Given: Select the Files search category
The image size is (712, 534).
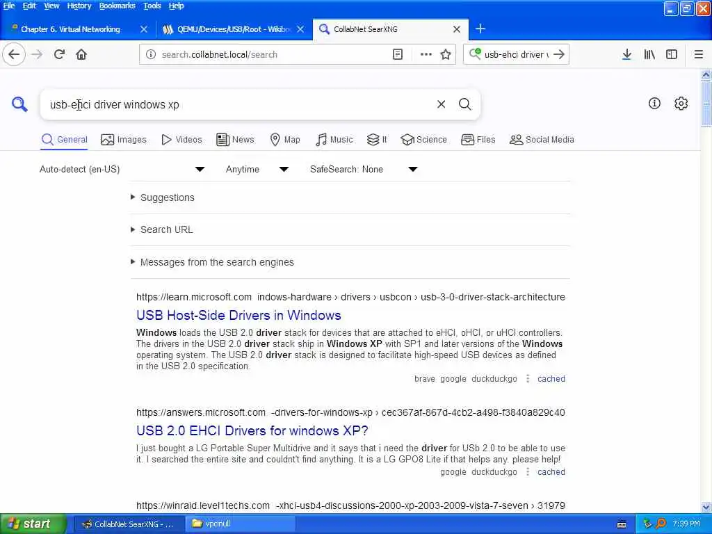Looking at the screenshot, I should pyautogui.click(x=478, y=140).
